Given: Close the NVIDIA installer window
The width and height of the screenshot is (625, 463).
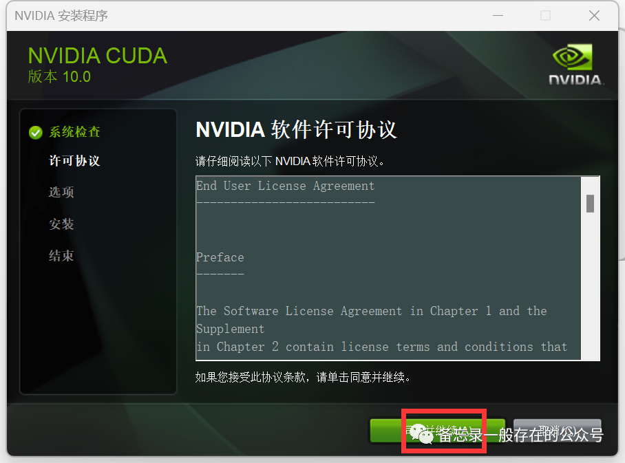Looking at the screenshot, I should (x=594, y=16).
